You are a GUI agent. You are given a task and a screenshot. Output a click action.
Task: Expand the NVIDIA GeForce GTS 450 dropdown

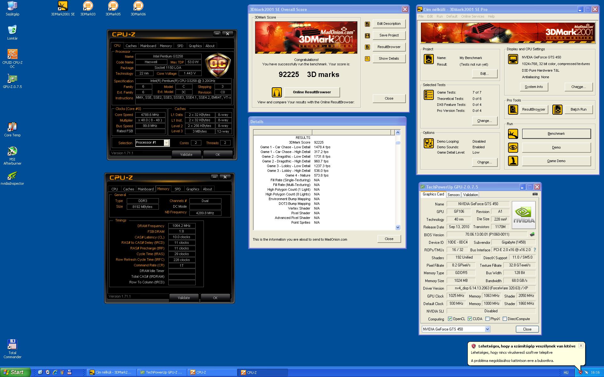(x=487, y=329)
